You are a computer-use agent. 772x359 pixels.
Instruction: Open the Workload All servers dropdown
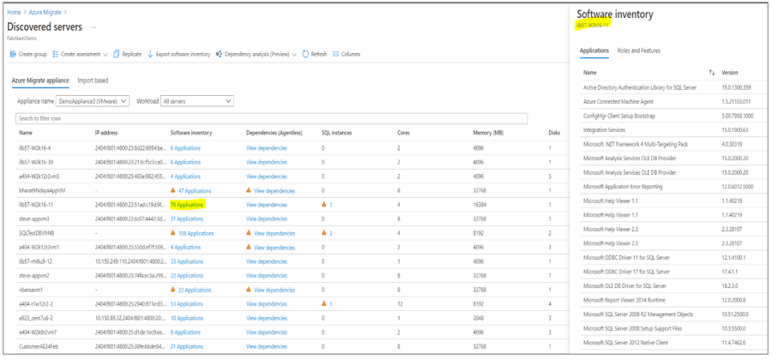click(197, 101)
